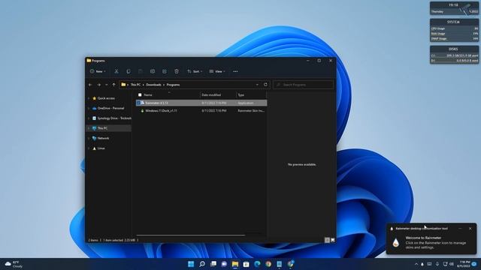Select OneDrive - Personal in the navigation pane
The width and height of the screenshot is (481, 270).
110,108
